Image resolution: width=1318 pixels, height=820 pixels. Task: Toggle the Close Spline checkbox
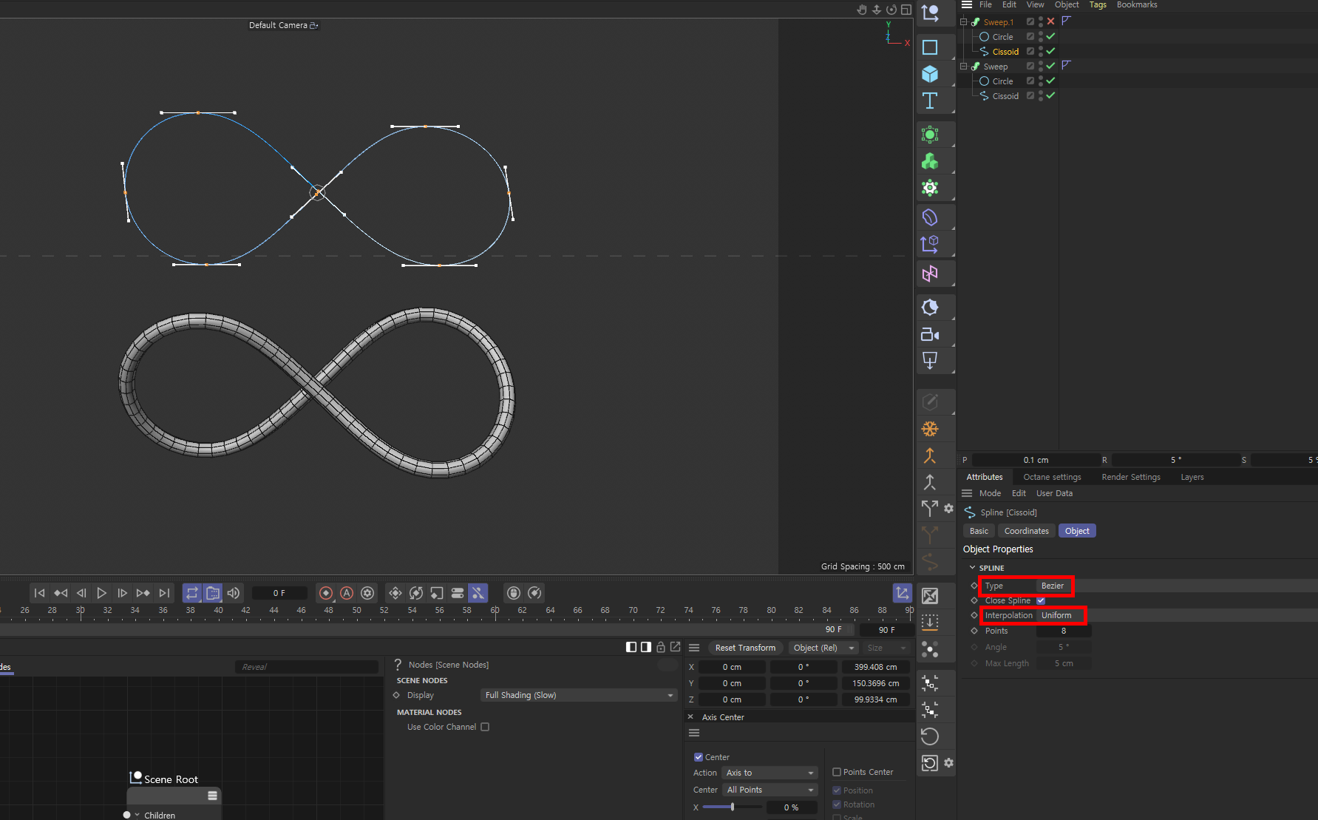pos(1041,600)
